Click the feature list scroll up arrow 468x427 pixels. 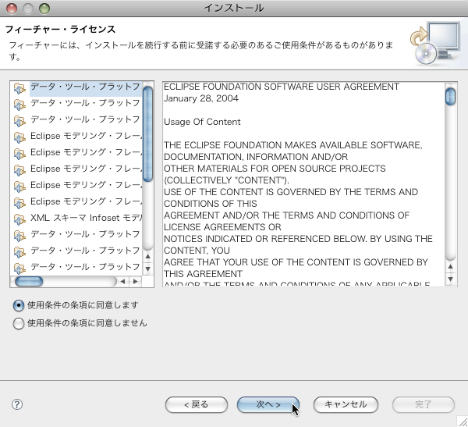tap(147, 257)
